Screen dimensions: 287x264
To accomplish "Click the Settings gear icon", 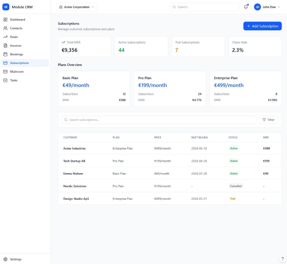I will (6, 259).
